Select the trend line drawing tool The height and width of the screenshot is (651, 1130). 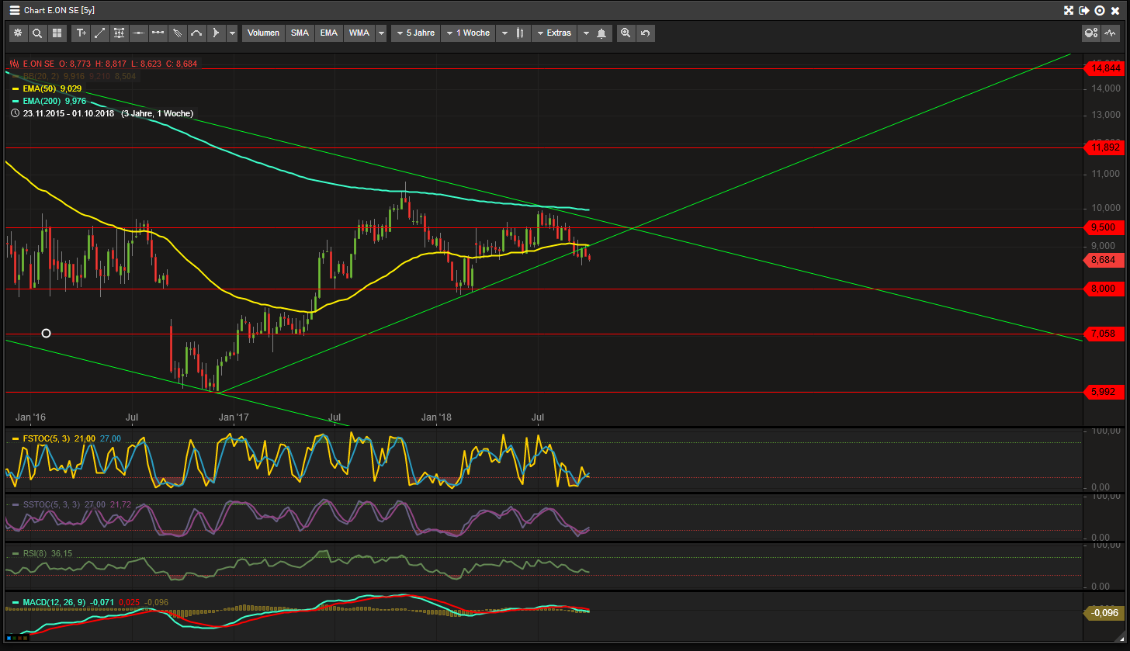pos(100,33)
